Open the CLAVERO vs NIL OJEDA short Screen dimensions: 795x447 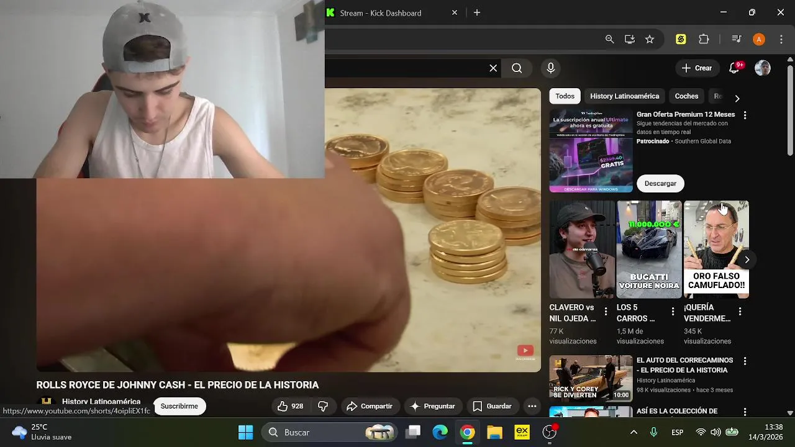(x=582, y=250)
